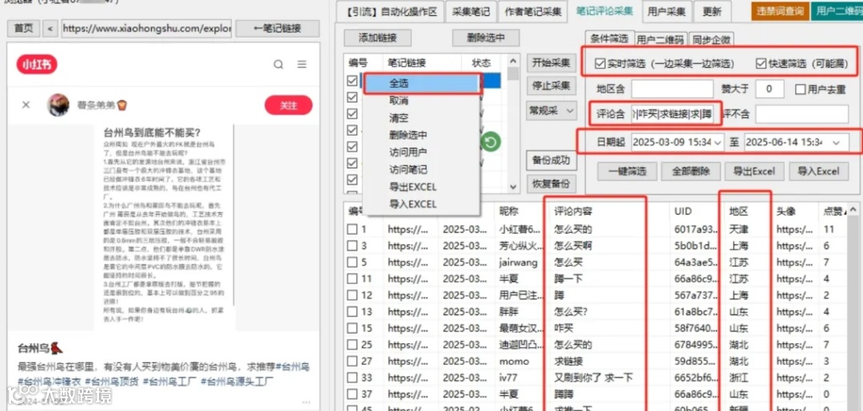Click the 一键筛选 button

(627, 171)
